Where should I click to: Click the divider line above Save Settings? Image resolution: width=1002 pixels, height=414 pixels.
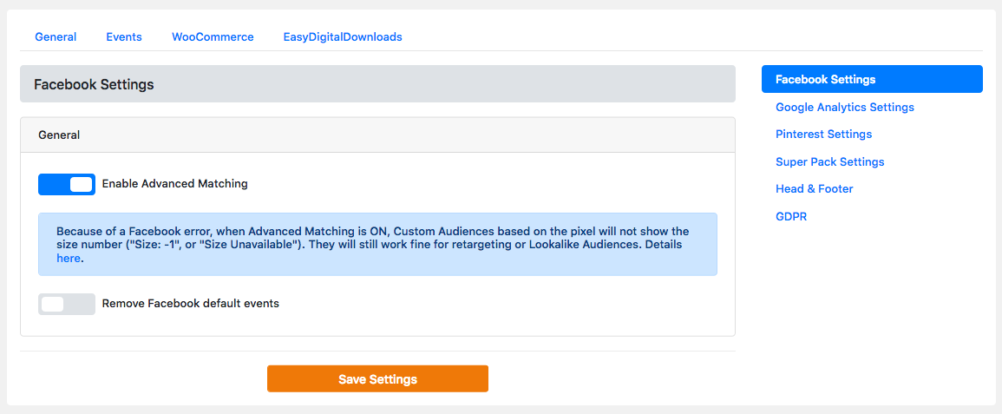tap(377, 352)
